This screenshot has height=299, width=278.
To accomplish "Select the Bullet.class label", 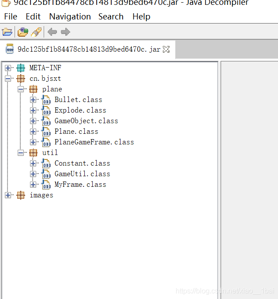I will pyautogui.click(x=79, y=100).
